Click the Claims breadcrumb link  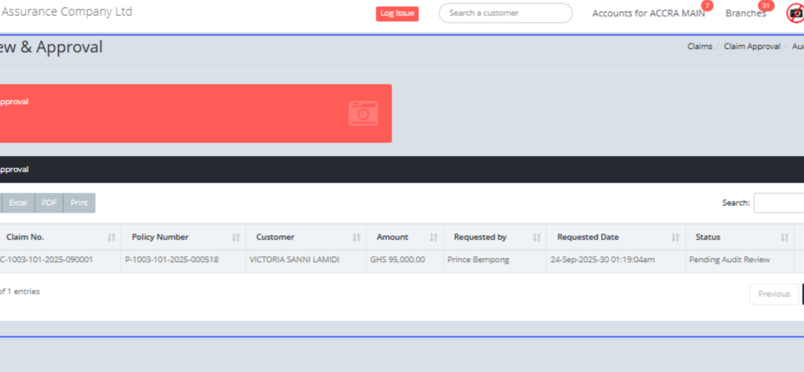[699, 46]
